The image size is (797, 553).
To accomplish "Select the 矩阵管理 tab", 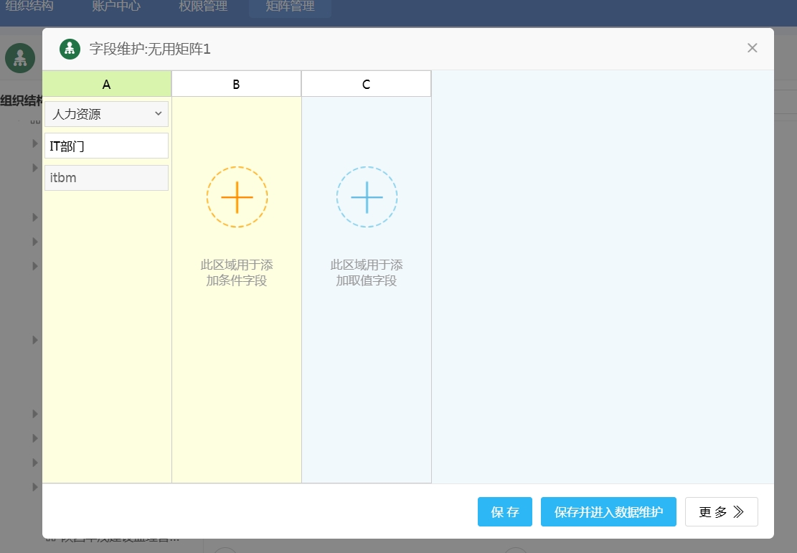I will 290,7.
